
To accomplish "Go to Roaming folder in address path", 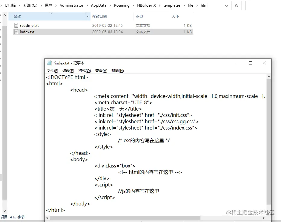I will point(122,5).
